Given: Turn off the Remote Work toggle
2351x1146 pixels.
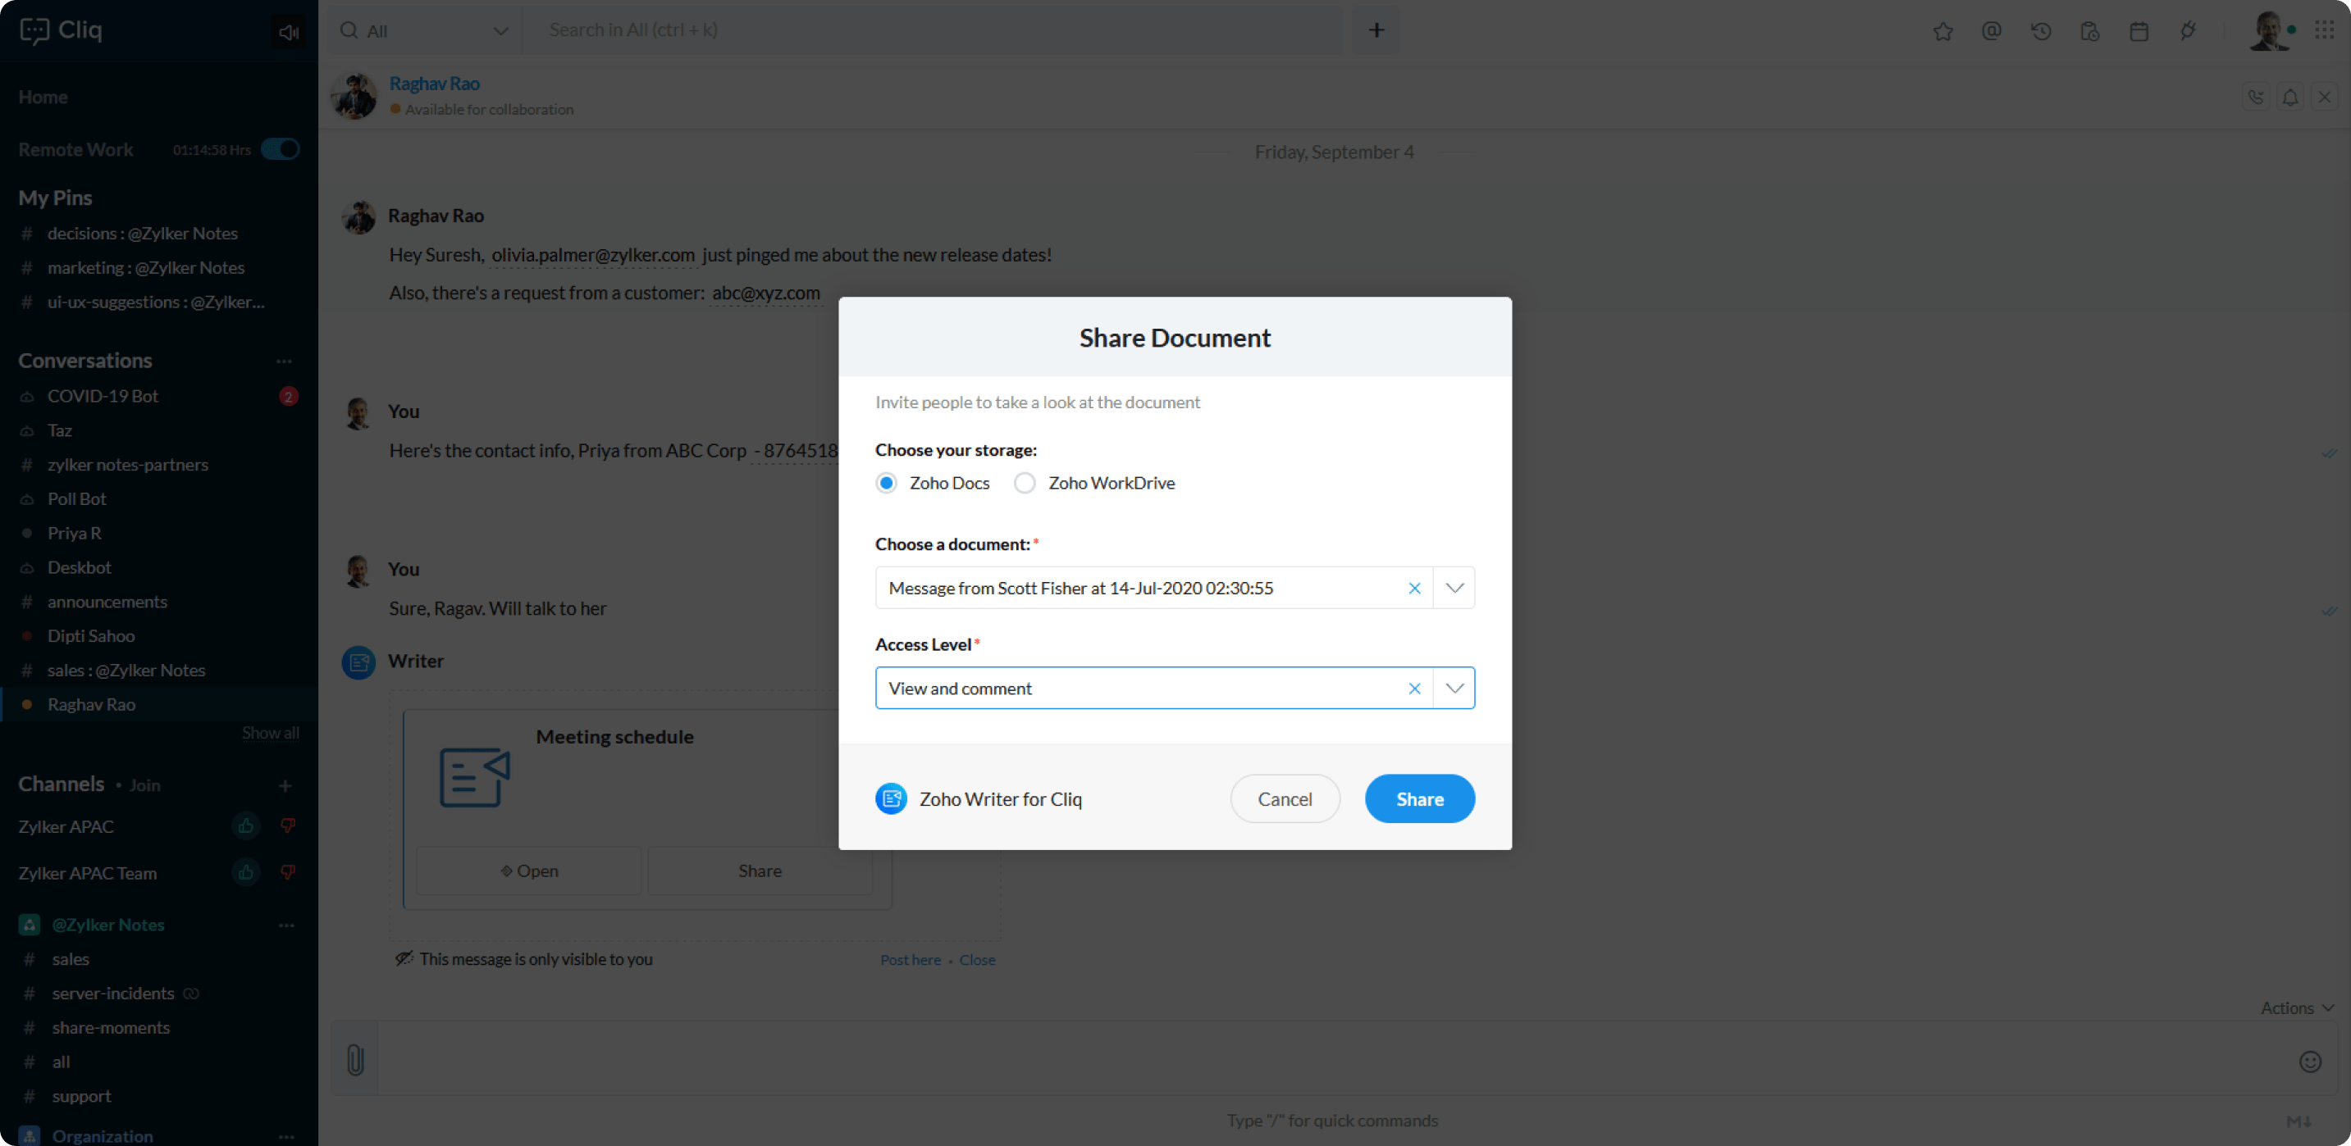Looking at the screenshot, I should [x=281, y=149].
